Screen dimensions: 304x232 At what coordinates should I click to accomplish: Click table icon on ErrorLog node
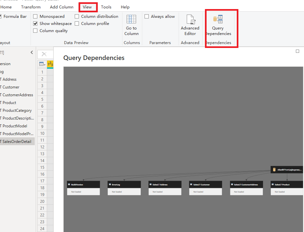pos(110,184)
